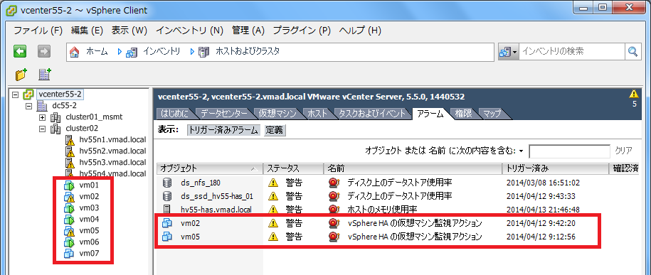651x275 pixels.
Task: Open the filter field selection dropdown arrow
Action: click(522, 151)
